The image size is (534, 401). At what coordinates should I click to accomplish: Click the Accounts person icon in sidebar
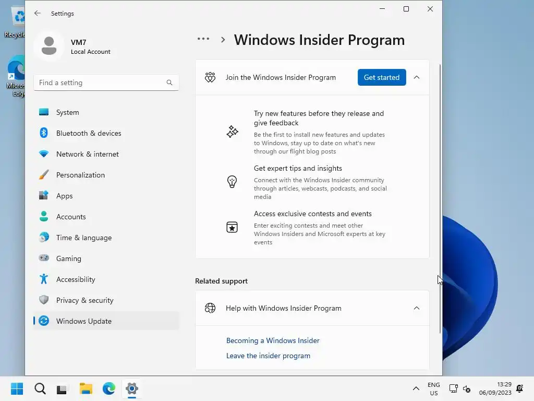point(44,217)
